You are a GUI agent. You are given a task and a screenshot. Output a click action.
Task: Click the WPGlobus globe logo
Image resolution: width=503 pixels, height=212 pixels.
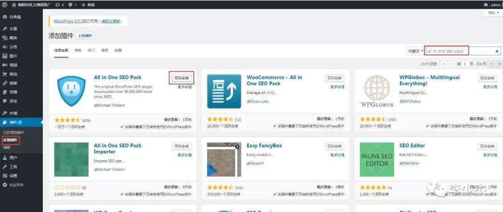[x=377, y=91]
